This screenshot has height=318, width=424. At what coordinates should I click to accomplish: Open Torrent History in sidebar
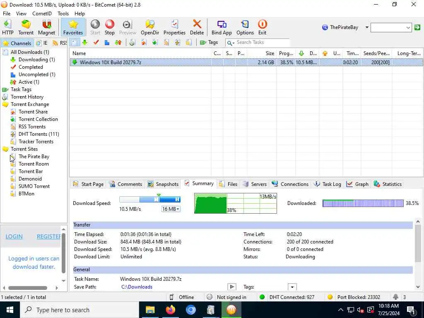pos(27,97)
